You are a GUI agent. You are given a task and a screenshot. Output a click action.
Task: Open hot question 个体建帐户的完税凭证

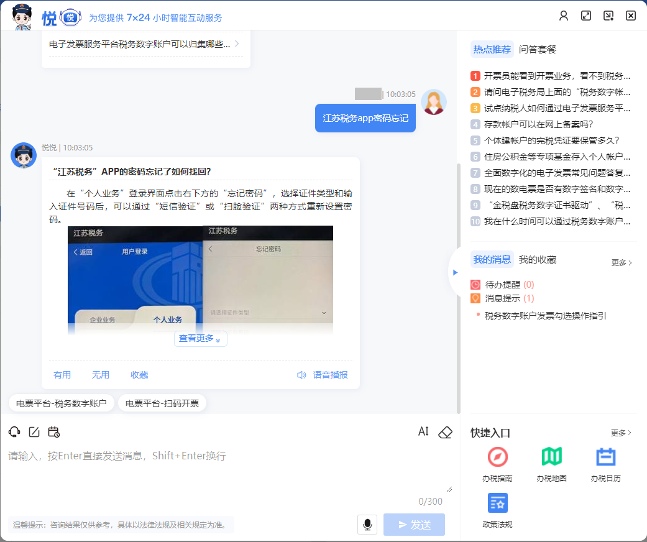[545, 140]
